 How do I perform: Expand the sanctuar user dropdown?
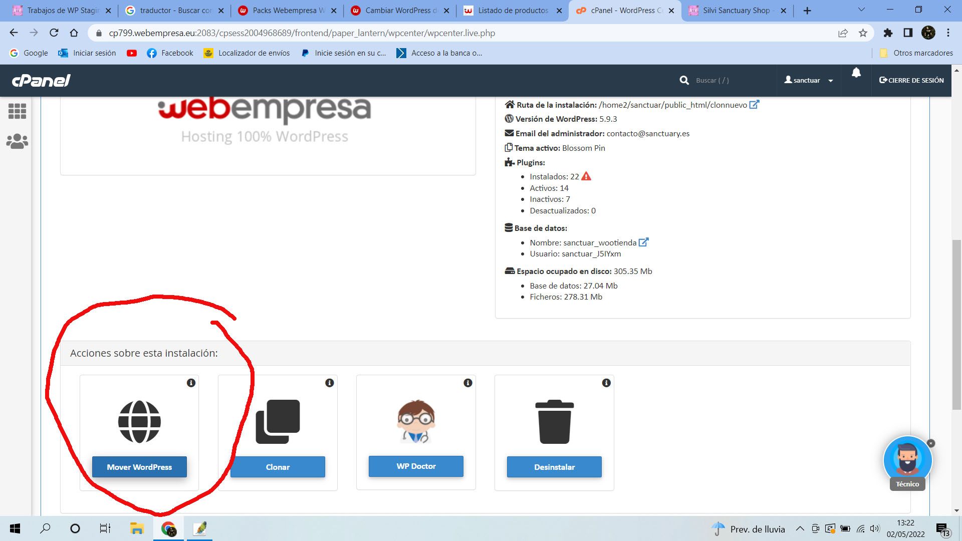809,80
